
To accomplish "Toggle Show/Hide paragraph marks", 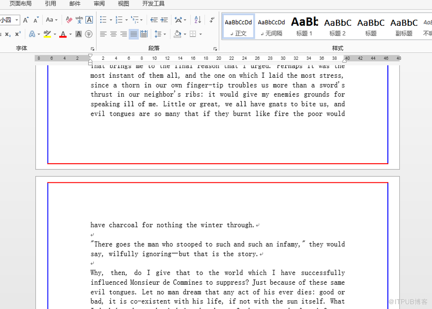I will pos(212,19).
